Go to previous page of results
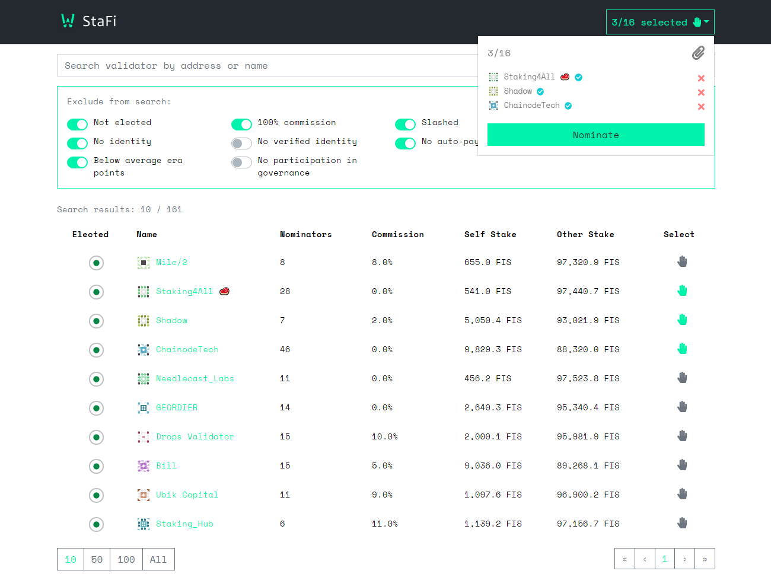This screenshot has height=574, width=771. [x=645, y=559]
